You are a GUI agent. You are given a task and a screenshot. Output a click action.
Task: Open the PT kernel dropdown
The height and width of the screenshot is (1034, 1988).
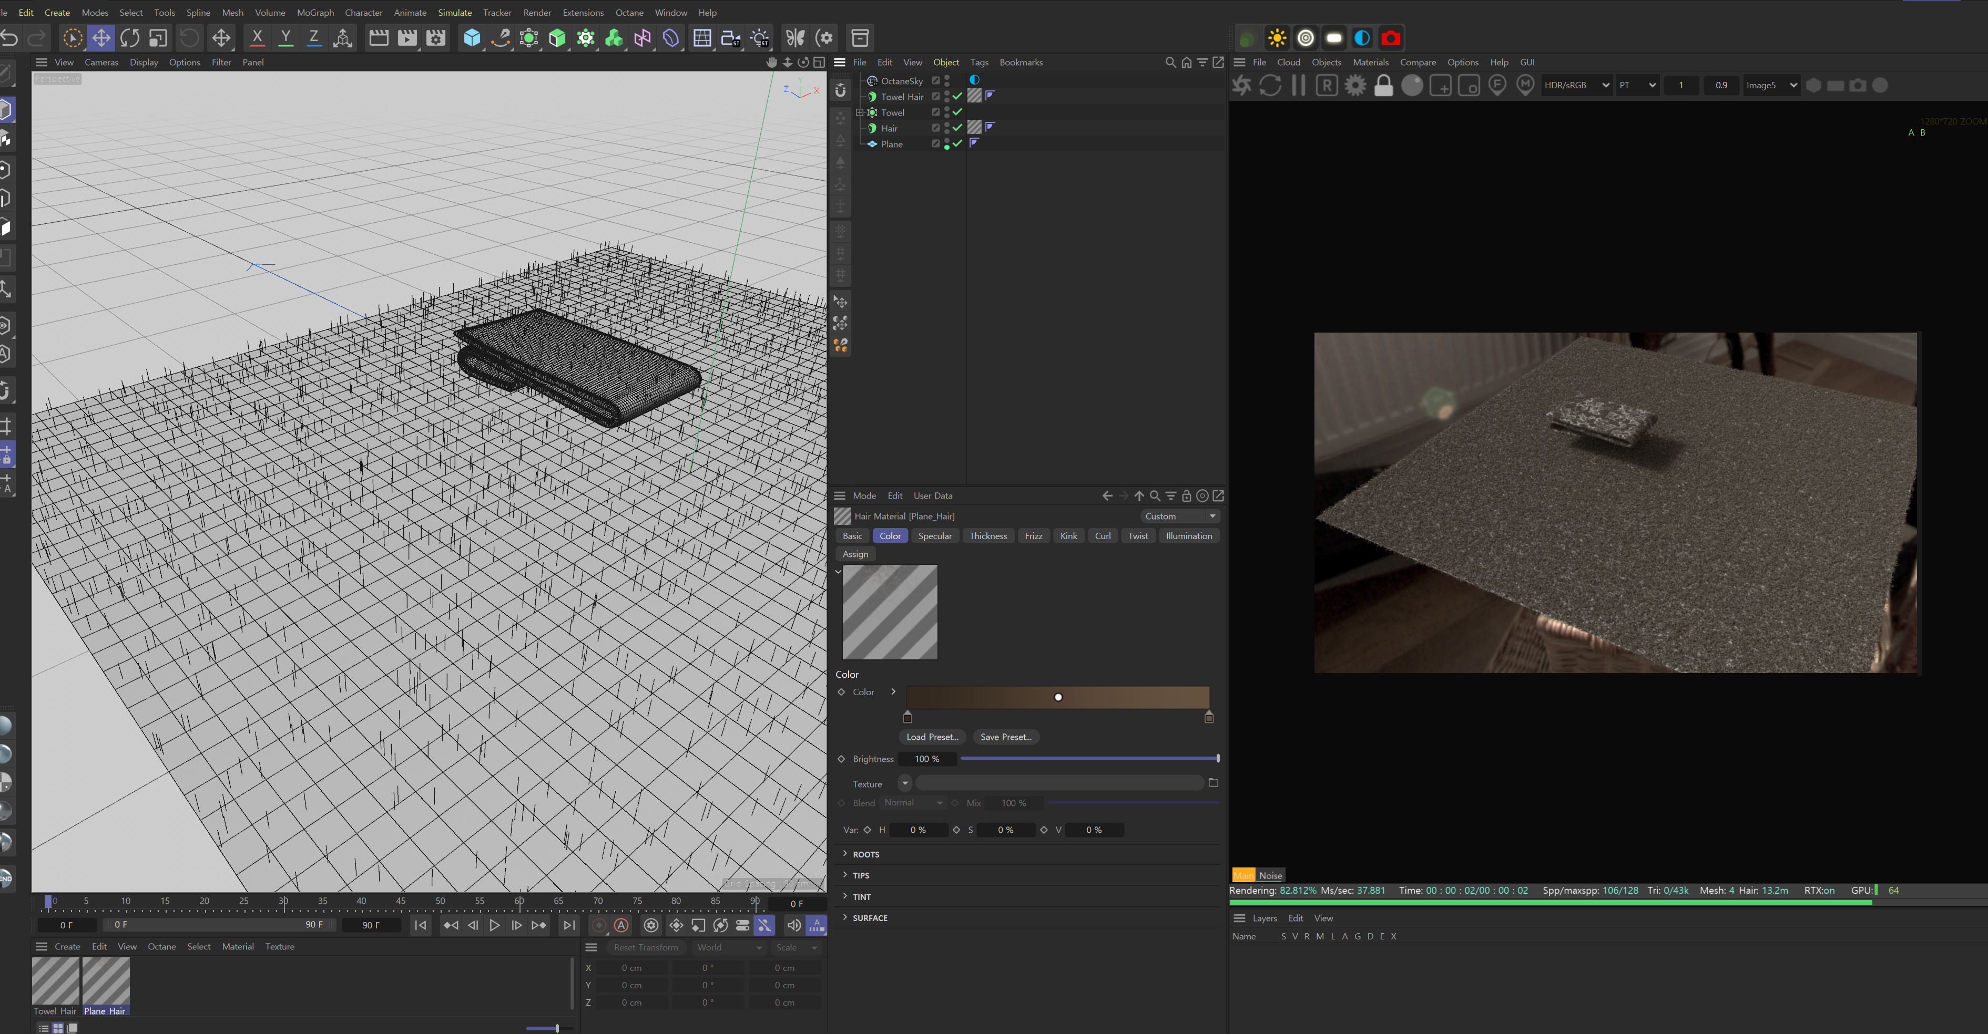[x=1638, y=85]
